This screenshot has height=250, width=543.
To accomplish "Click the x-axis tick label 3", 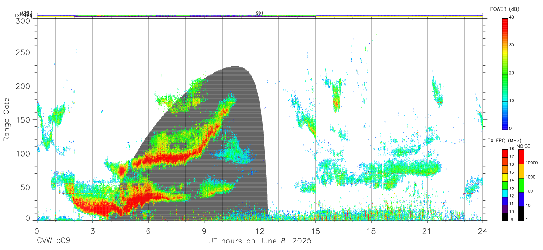I will click(x=92, y=231).
